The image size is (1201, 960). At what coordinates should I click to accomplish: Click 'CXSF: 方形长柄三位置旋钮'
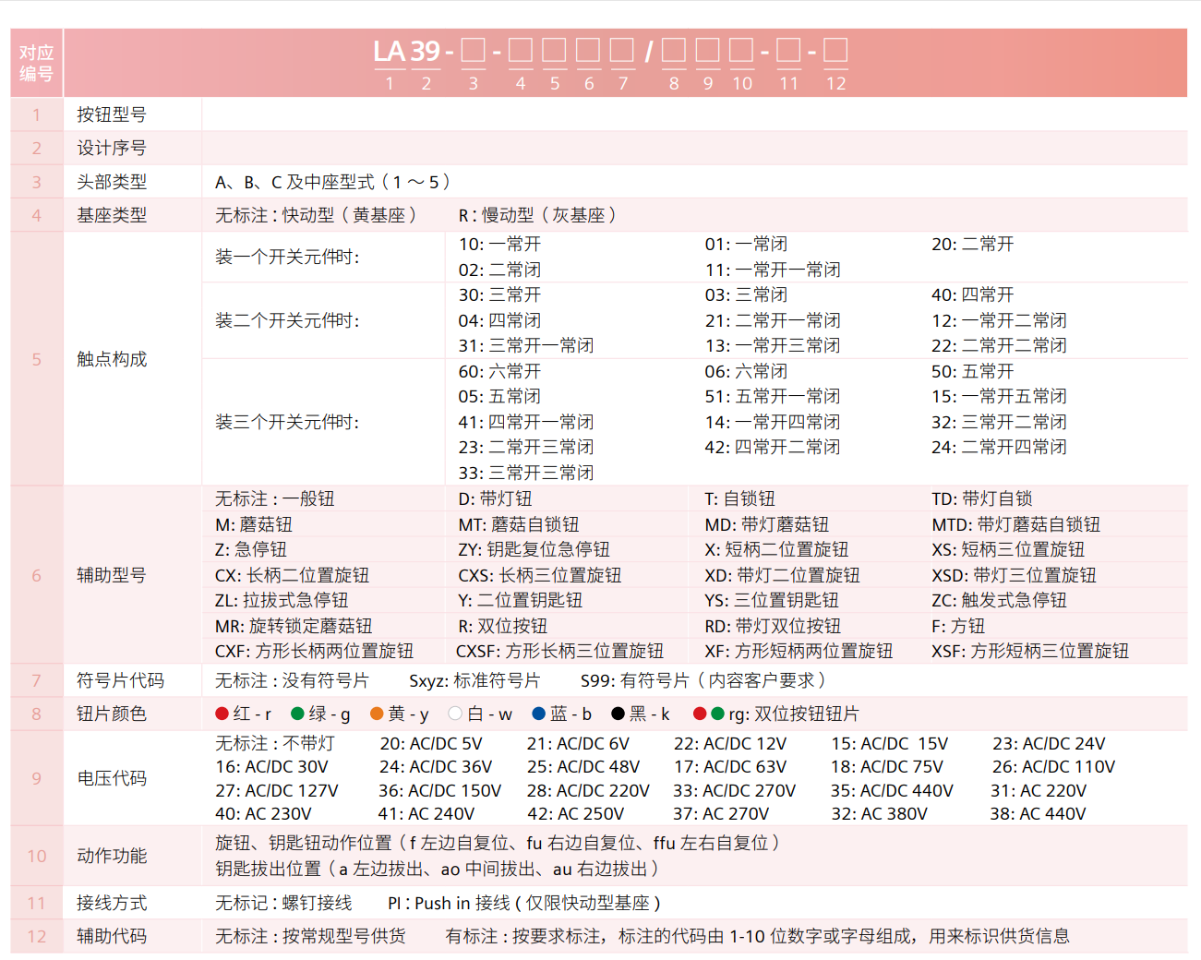[x=559, y=651]
